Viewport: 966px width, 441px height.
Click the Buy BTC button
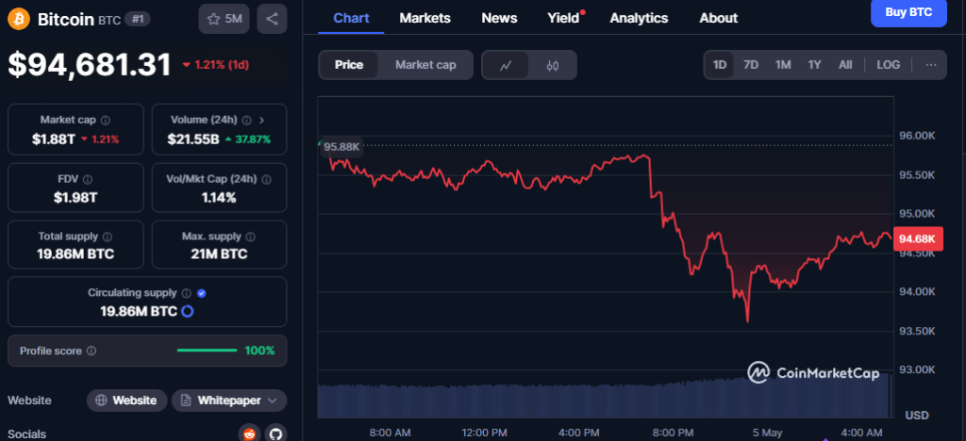[908, 12]
